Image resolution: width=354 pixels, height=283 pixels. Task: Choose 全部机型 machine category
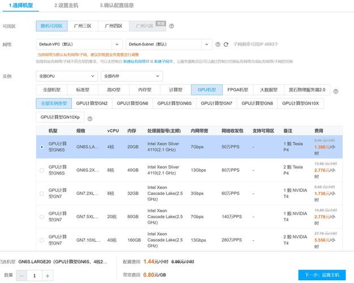point(52,90)
